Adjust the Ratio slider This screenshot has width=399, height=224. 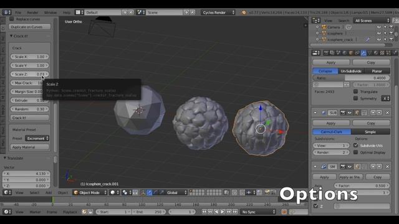click(x=351, y=78)
